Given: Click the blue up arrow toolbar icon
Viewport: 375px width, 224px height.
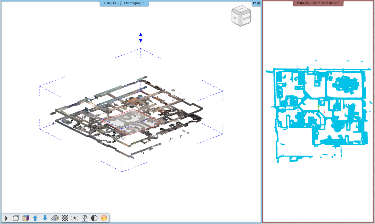Looking at the screenshot, I should (x=36, y=218).
